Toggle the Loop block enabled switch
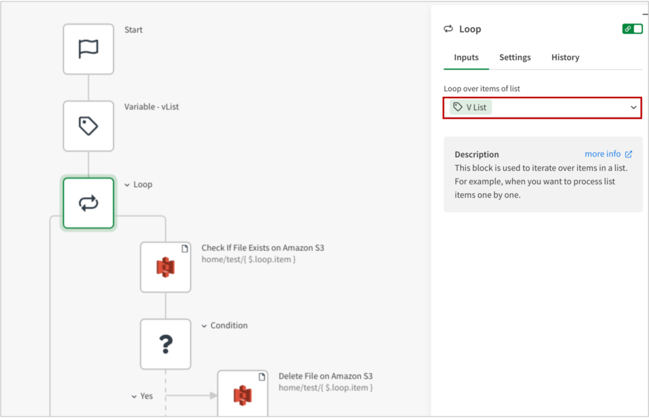The width and height of the screenshot is (649, 418). [632, 29]
